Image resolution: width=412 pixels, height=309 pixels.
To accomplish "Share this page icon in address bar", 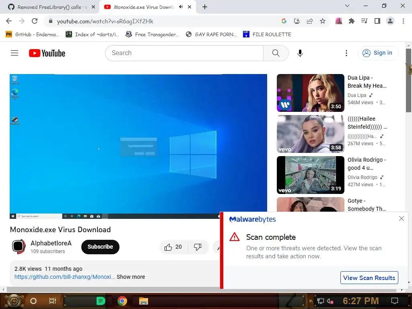I will [x=310, y=21].
